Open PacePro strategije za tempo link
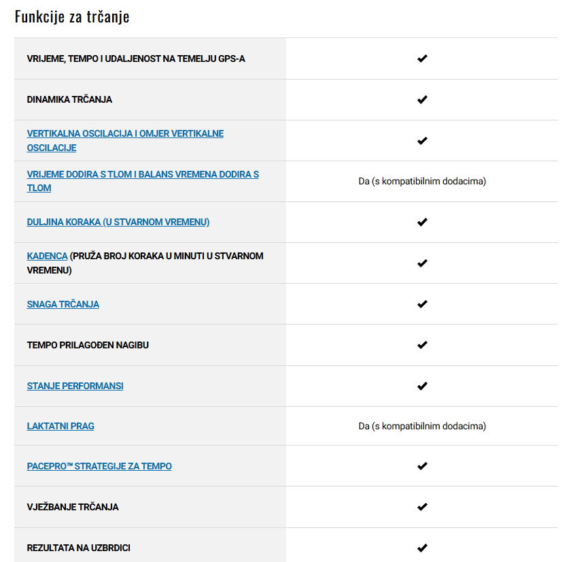 [x=99, y=466]
